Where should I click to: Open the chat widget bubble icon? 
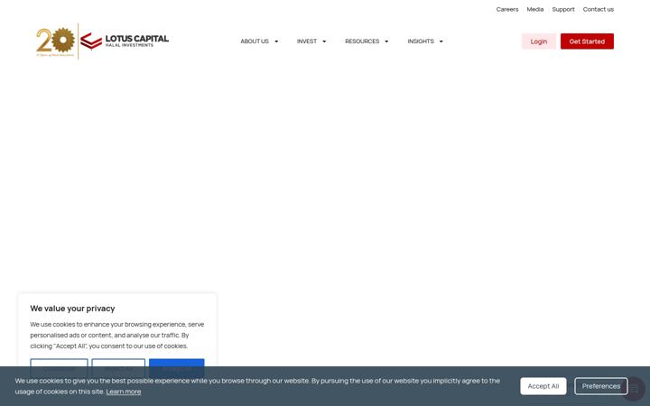pyautogui.click(x=634, y=389)
